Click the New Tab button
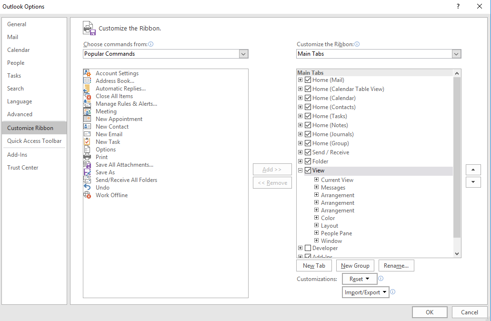Screen dimensions: 491x321 [314, 266]
